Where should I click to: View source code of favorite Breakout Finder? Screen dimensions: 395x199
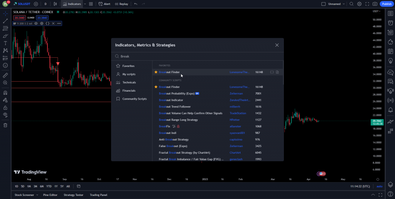pyautogui.click(x=272, y=72)
